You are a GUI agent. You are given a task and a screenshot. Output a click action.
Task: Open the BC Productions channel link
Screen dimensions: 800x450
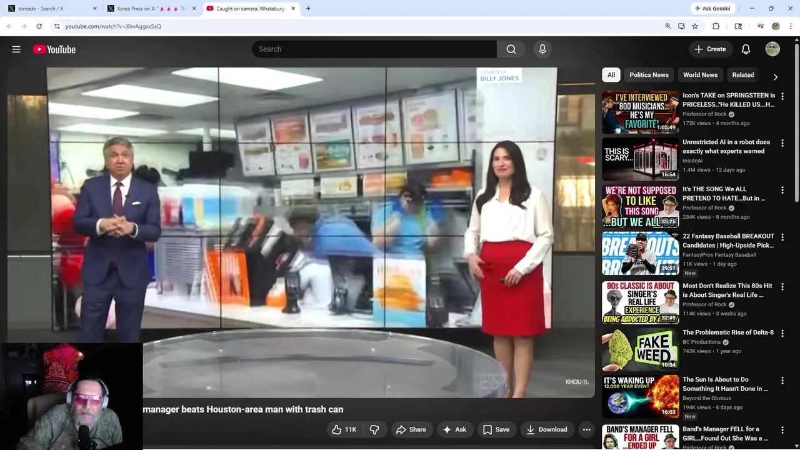tap(702, 342)
